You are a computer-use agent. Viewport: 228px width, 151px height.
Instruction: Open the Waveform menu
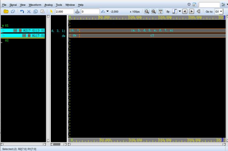pyautogui.click(x=35, y=5)
